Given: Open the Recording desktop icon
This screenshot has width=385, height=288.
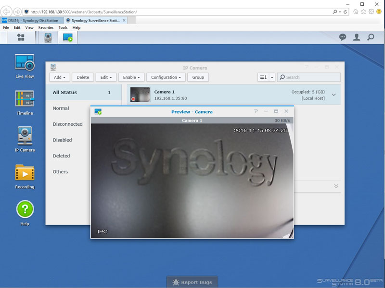Looking at the screenshot, I should pos(25,176).
